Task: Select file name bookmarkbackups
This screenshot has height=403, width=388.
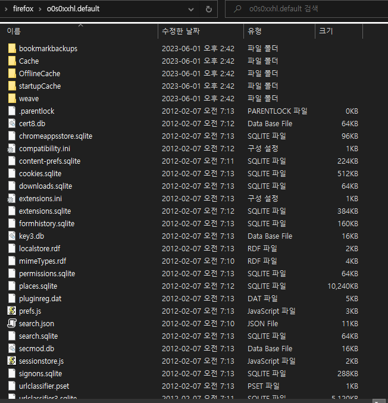Action: (x=48, y=49)
